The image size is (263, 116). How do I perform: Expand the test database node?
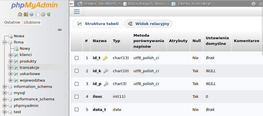point(5,112)
